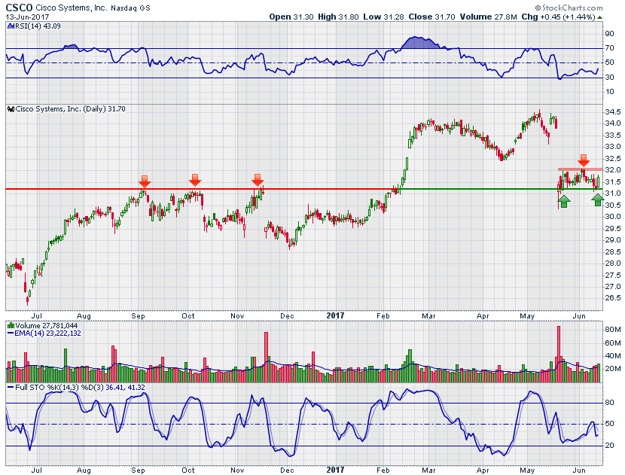Click the Open 31.30 value
The height and width of the screenshot is (475, 625).
[x=291, y=17]
